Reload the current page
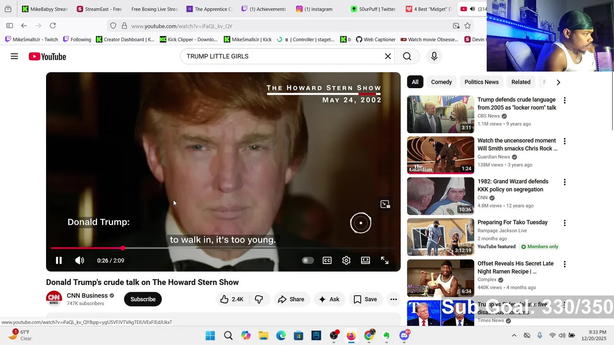 (x=53, y=26)
